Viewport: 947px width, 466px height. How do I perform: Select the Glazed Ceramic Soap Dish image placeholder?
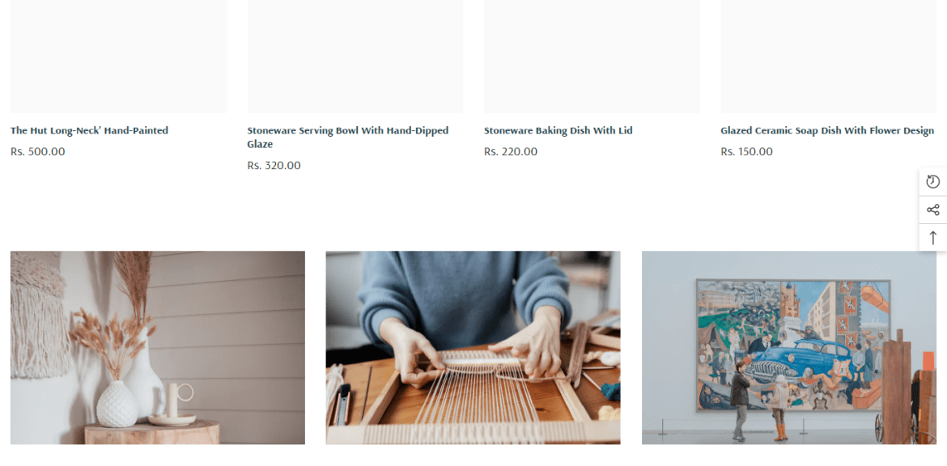click(829, 56)
